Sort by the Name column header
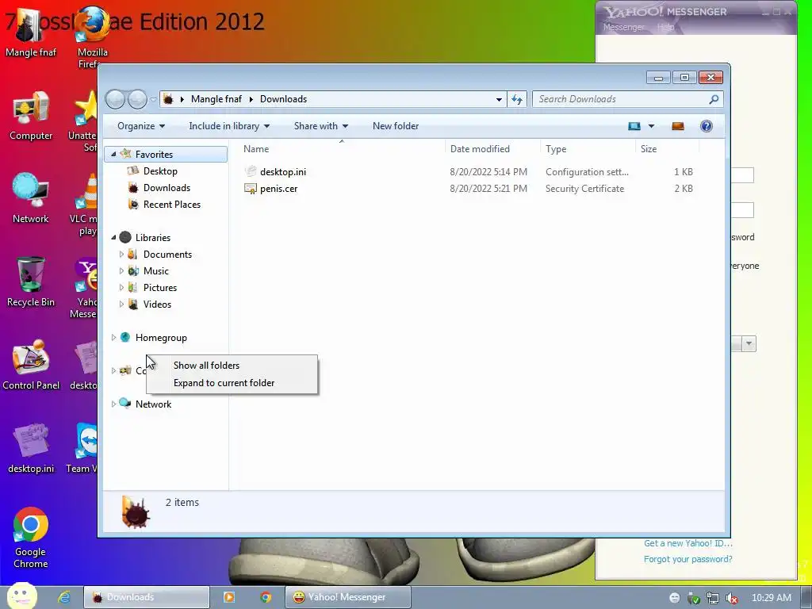Viewport: 812px width, 609px height. point(342,148)
